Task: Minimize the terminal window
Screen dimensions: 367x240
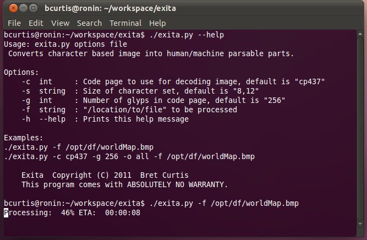Action: click(22, 9)
